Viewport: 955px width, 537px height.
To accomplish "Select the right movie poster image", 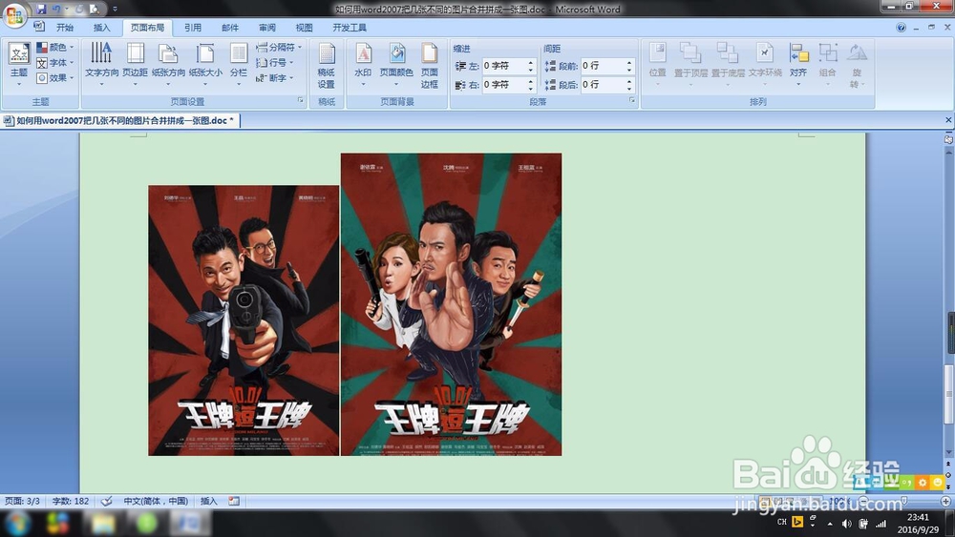I will pos(452,304).
